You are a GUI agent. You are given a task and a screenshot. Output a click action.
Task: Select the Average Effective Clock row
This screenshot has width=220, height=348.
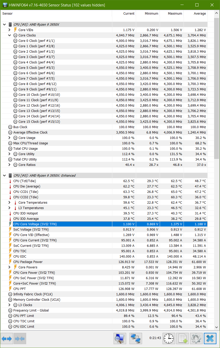click(104, 133)
